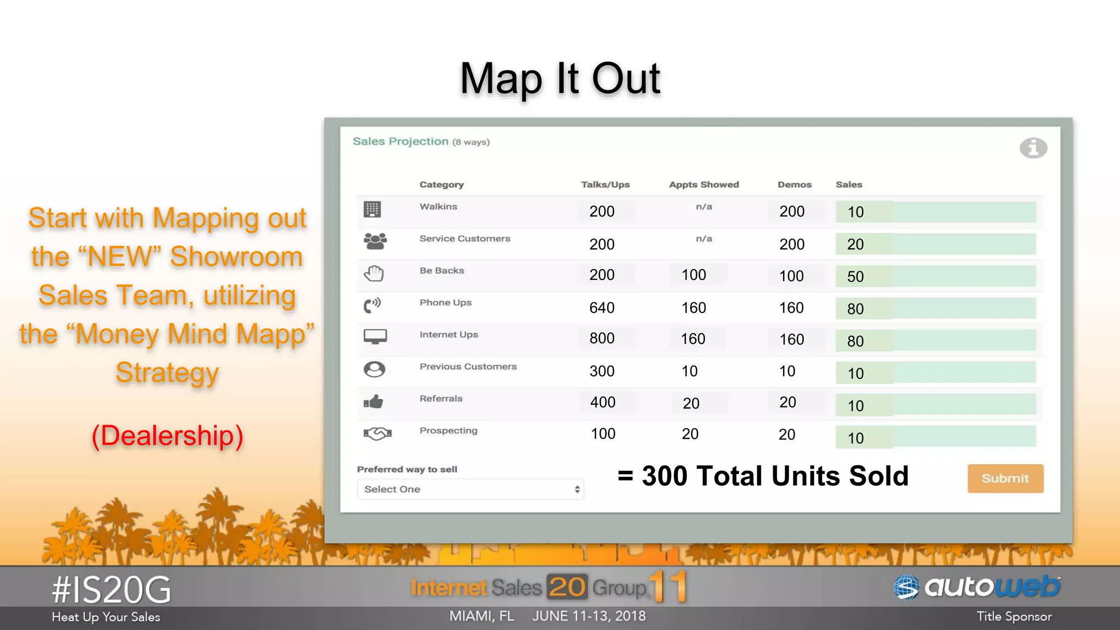Select Previous Customers Sales field showing 10
This screenshot has height=630, width=1120.
tap(936, 373)
